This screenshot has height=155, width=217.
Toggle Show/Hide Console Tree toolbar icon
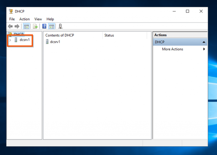[x=26, y=26]
